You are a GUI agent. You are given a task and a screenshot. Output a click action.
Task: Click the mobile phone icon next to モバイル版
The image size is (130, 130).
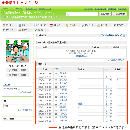pyautogui.click(x=125, y=36)
